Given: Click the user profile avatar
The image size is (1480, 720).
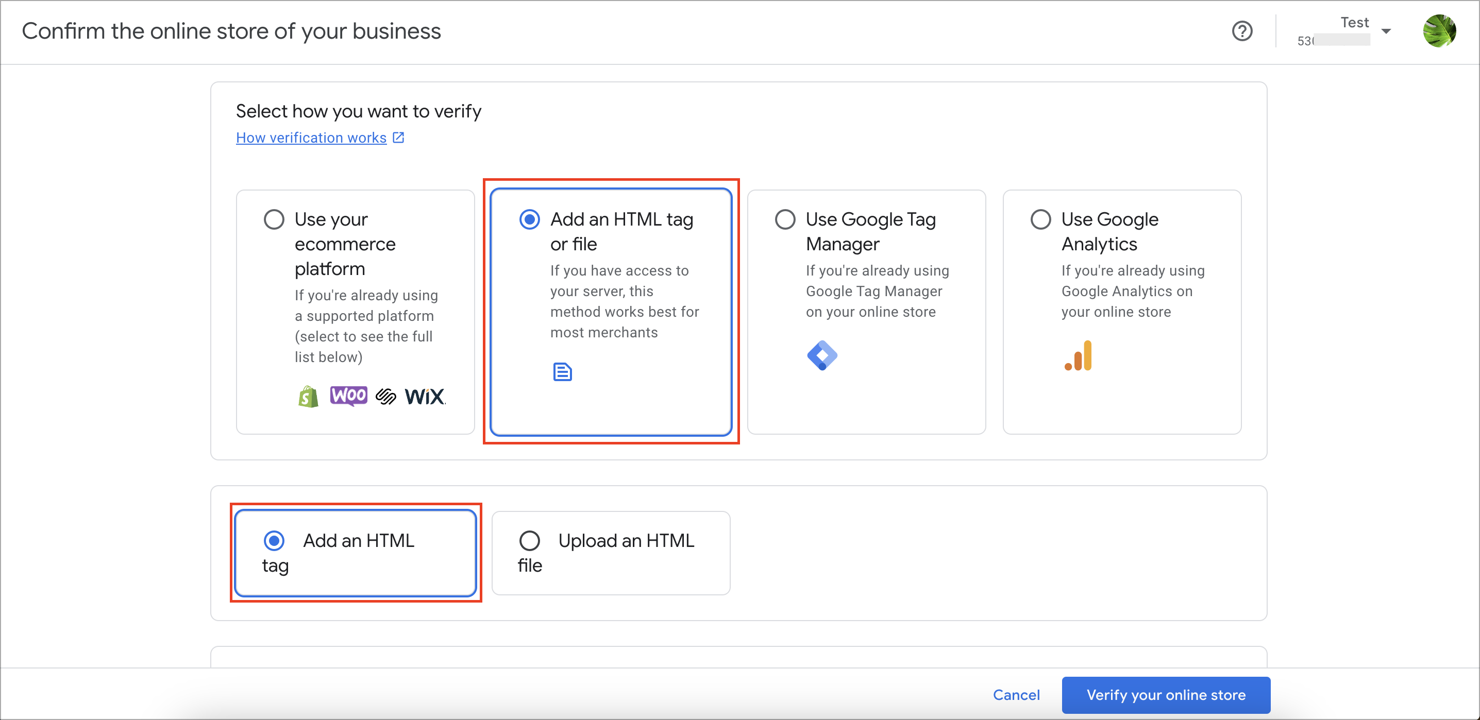Looking at the screenshot, I should [1439, 31].
